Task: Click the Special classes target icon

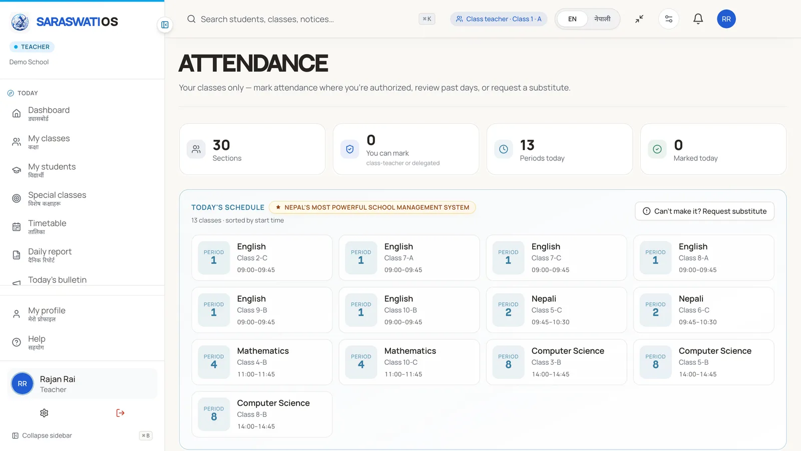Action: [17, 198]
